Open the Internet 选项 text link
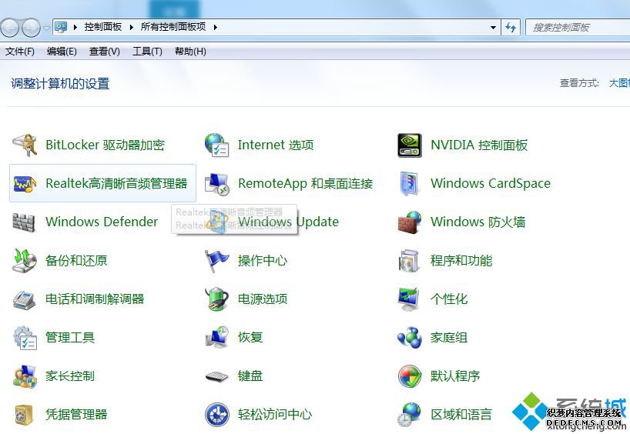 click(x=276, y=145)
